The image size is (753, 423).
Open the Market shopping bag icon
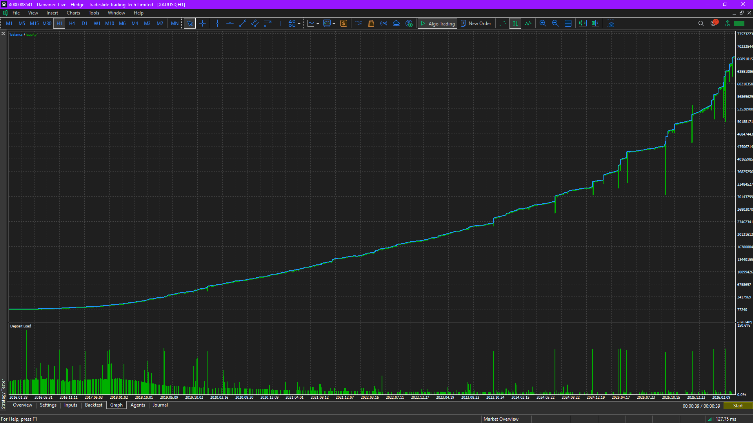371,23
